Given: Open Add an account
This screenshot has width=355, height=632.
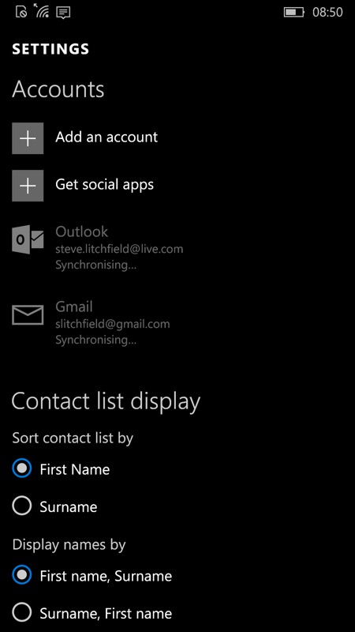Looking at the screenshot, I should click(x=106, y=137).
